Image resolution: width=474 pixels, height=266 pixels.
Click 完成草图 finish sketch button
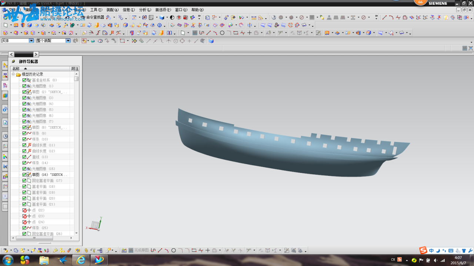click(138, 250)
